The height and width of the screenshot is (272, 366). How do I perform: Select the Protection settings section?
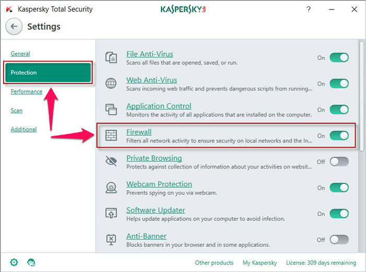tap(48, 73)
